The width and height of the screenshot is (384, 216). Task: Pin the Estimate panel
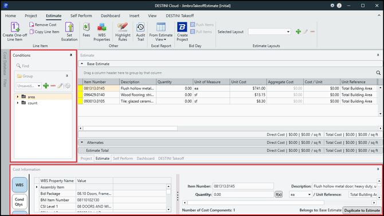[x=378, y=55]
